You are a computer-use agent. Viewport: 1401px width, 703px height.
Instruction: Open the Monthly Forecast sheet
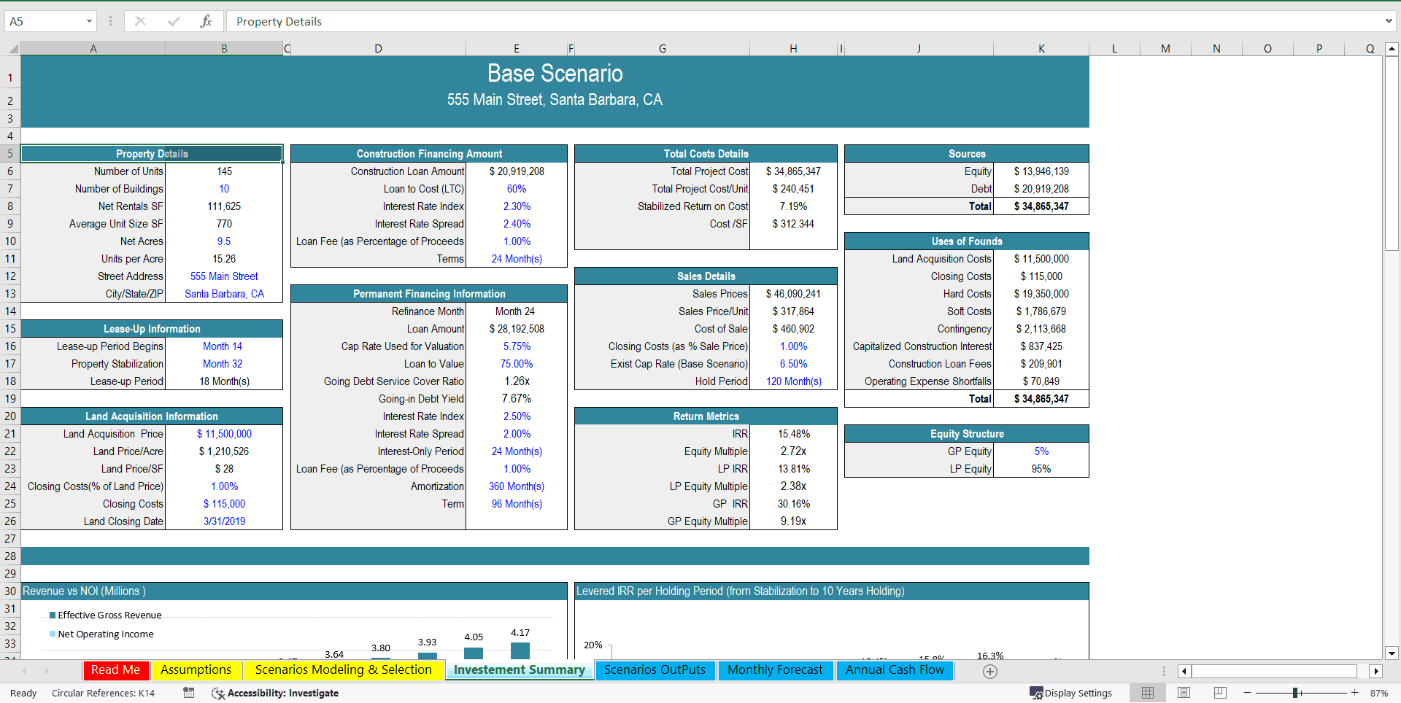point(775,669)
